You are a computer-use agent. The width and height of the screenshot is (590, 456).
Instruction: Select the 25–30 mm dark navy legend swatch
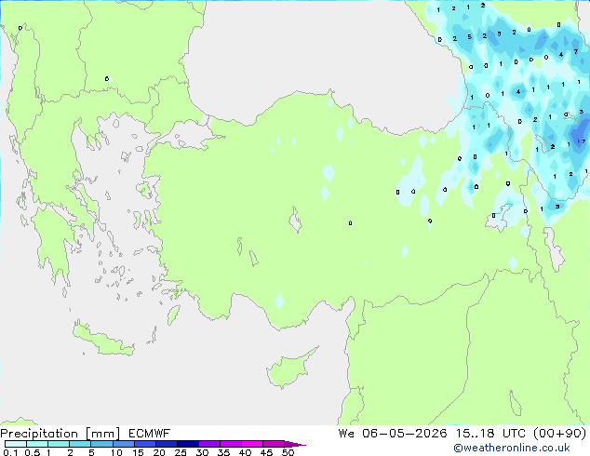tap(188, 444)
